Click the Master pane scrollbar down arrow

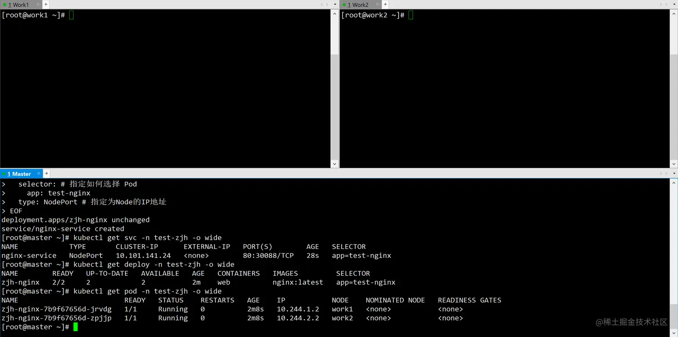tap(674, 333)
